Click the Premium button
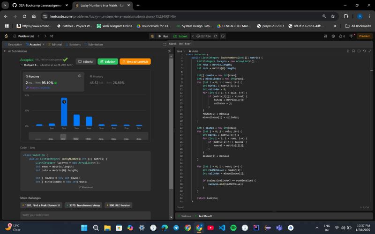This screenshot has width=375, height=234. 365,36
